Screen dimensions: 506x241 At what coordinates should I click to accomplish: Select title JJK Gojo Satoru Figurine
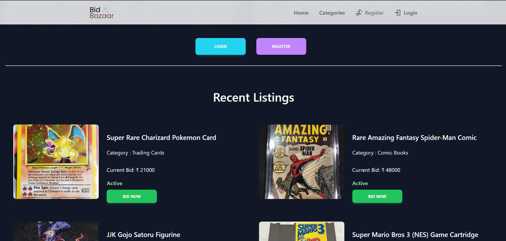144,235
